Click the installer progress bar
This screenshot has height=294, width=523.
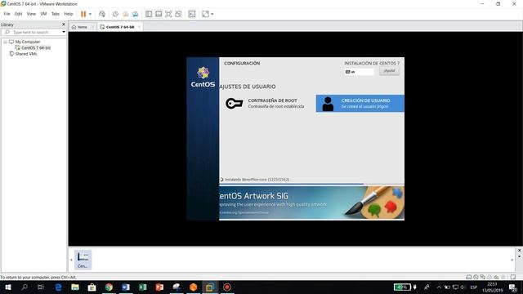coord(311,184)
